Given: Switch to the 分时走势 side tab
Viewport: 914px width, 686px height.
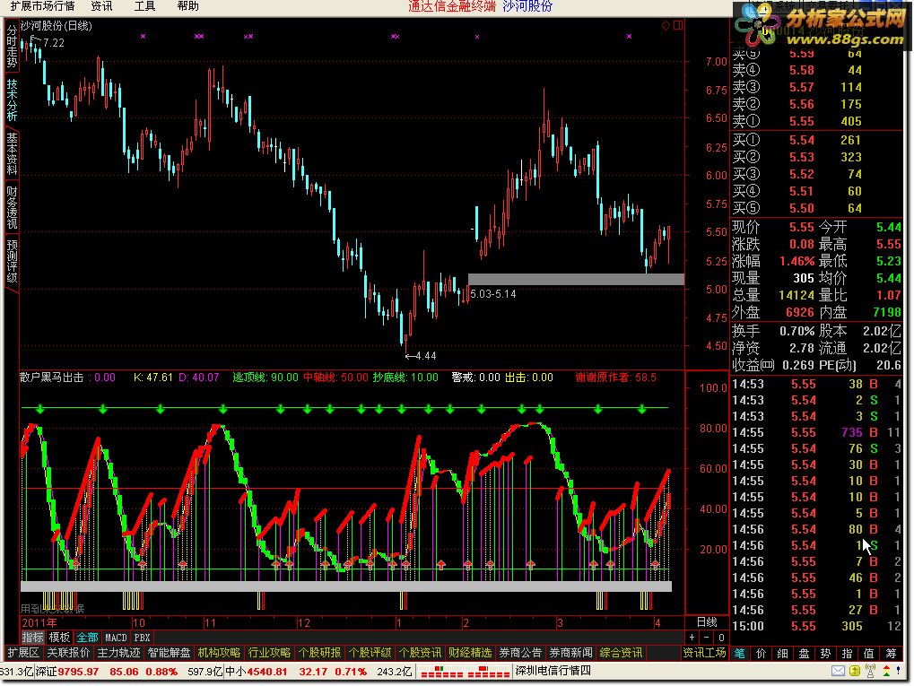Looking at the screenshot, I should [x=12, y=47].
